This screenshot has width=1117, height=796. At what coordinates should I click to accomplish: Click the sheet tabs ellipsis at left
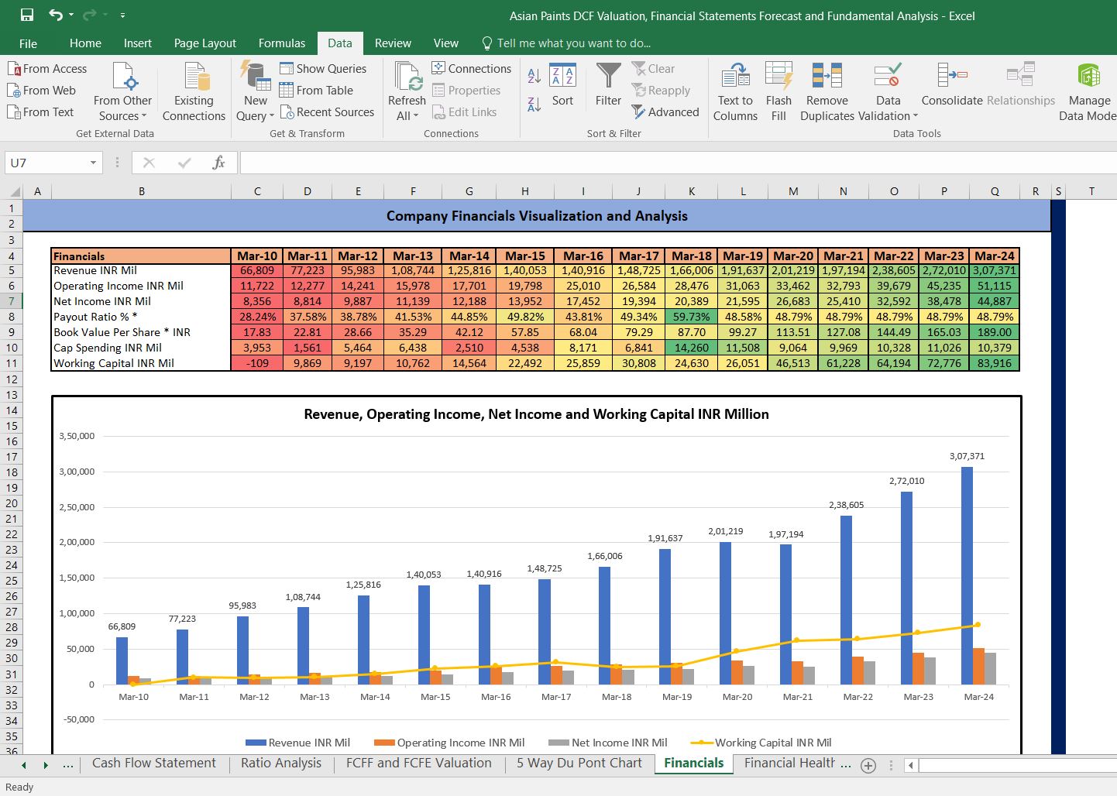(x=68, y=765)
